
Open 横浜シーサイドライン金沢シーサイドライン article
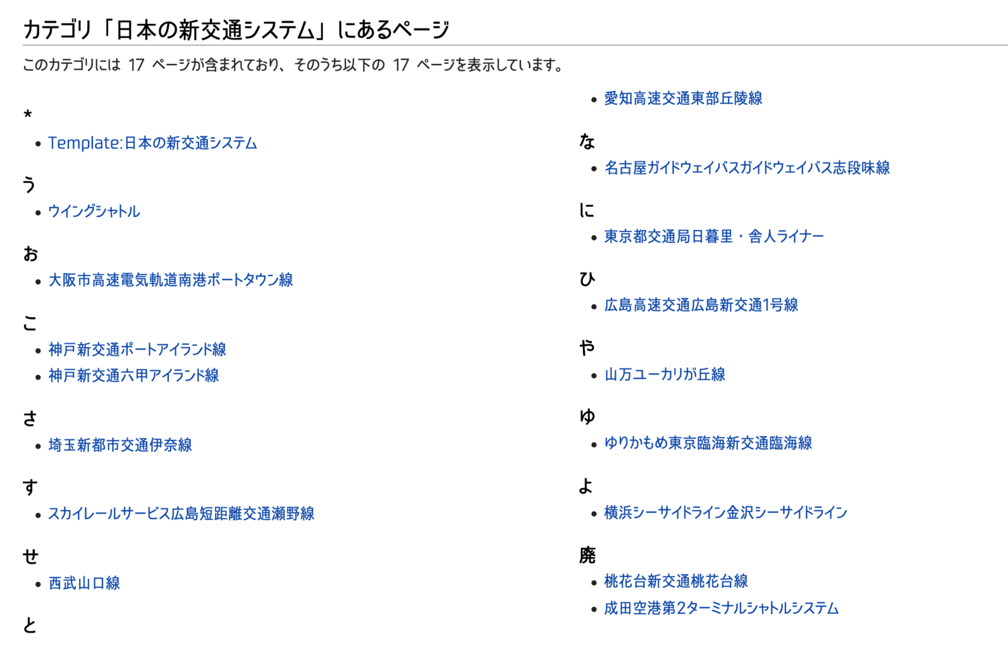(725, 513)
